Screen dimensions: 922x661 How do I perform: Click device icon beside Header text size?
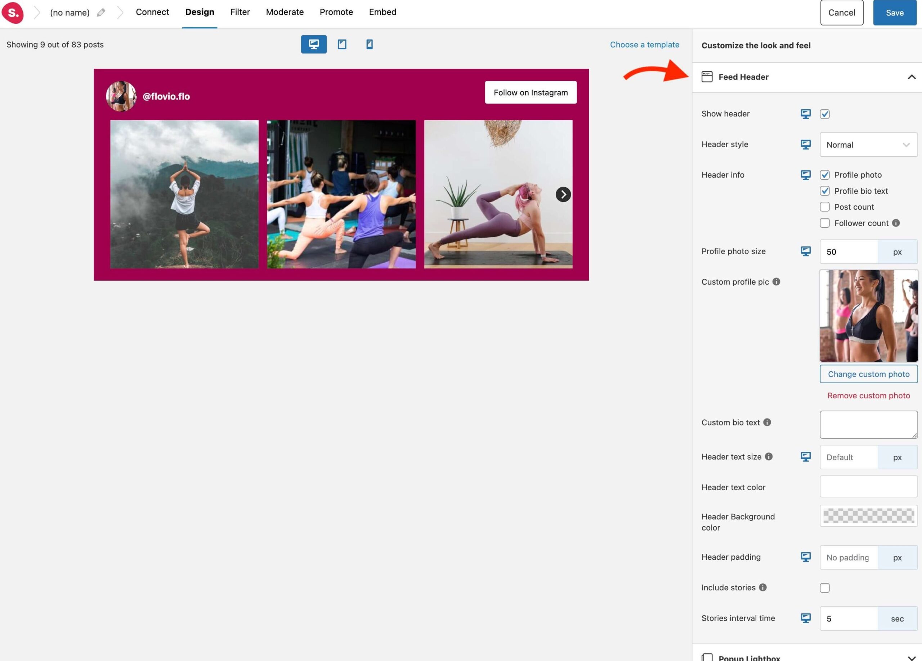coord(805,456)
